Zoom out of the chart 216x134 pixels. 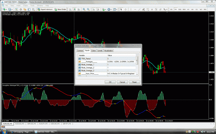pos(88,9)
